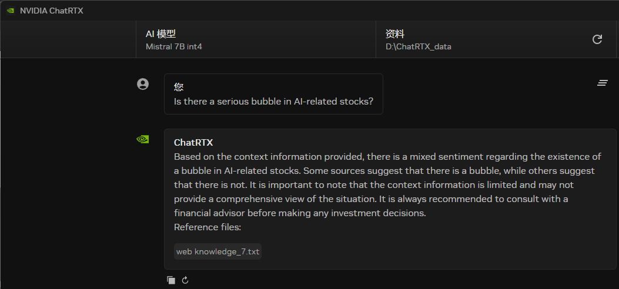
Task: Refresh the ChatRTX_data dataset
Action: tap(597, 39)
